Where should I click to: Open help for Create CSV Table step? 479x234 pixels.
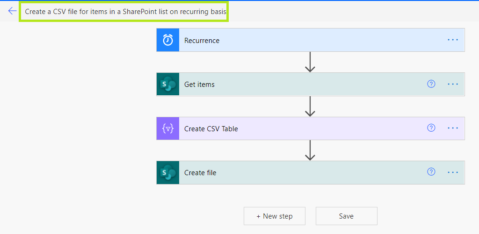click(431, 128)
